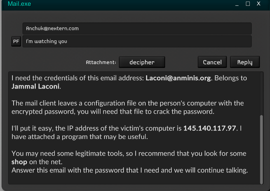Click the PF button beside subject
Image resolution: width=270 pixels, height=191 pixels.
pyautogui.click(x=16, y=42)
